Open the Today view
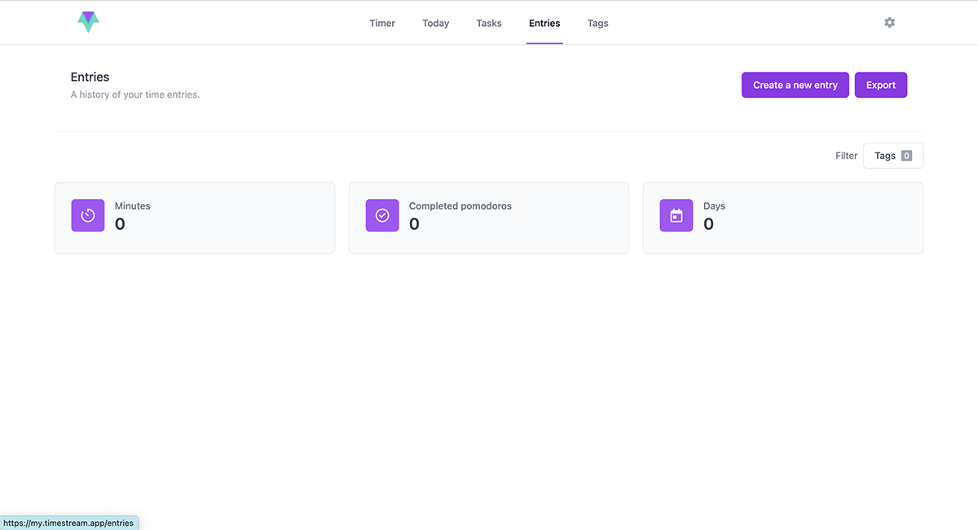The image size is (978, 530). (435, 23)
